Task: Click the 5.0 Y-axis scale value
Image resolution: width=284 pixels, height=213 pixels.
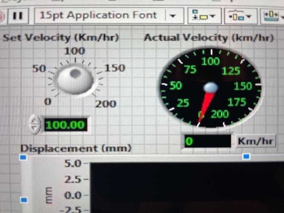Action: pyautogui.click(x=73, y=164)
